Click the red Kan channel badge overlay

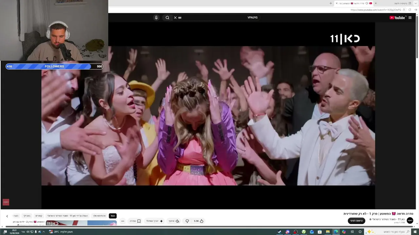[x=6, y=202]
